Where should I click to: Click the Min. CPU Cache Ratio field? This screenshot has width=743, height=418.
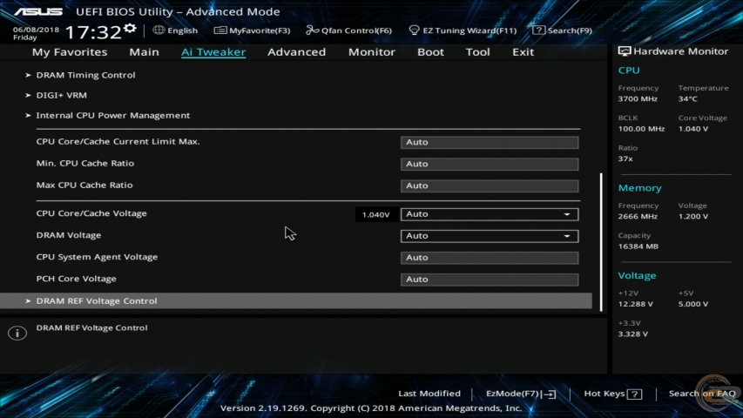[489, 164]
